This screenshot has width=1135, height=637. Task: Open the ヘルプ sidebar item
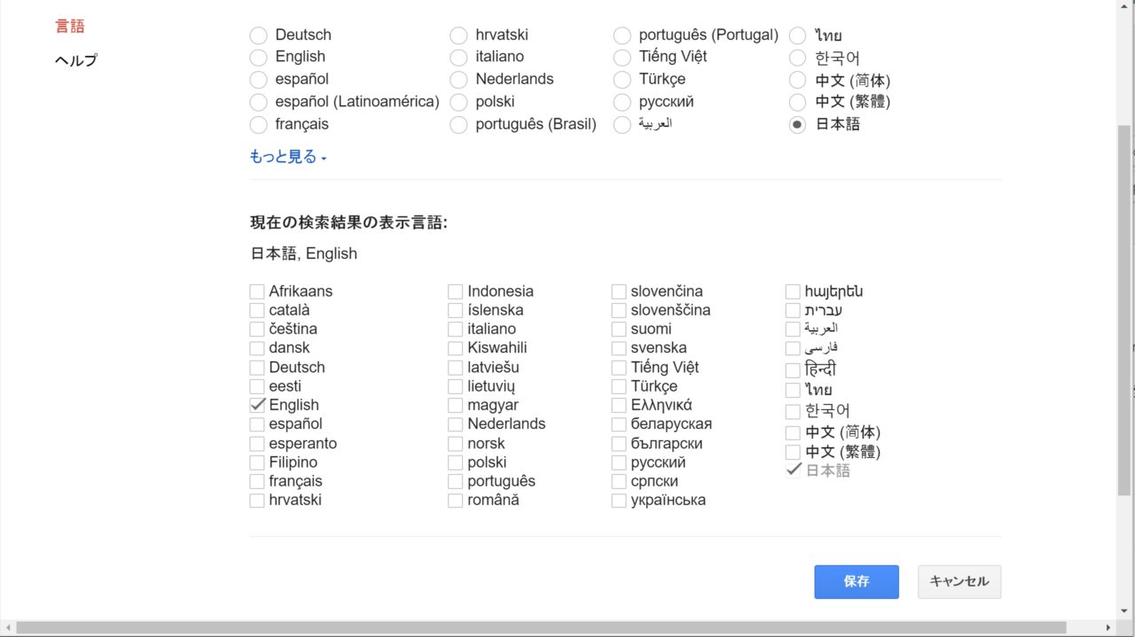coord(75,60)
